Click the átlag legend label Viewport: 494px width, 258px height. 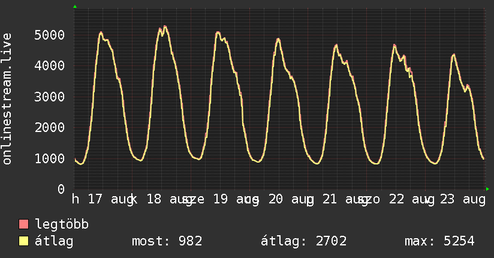54,241
